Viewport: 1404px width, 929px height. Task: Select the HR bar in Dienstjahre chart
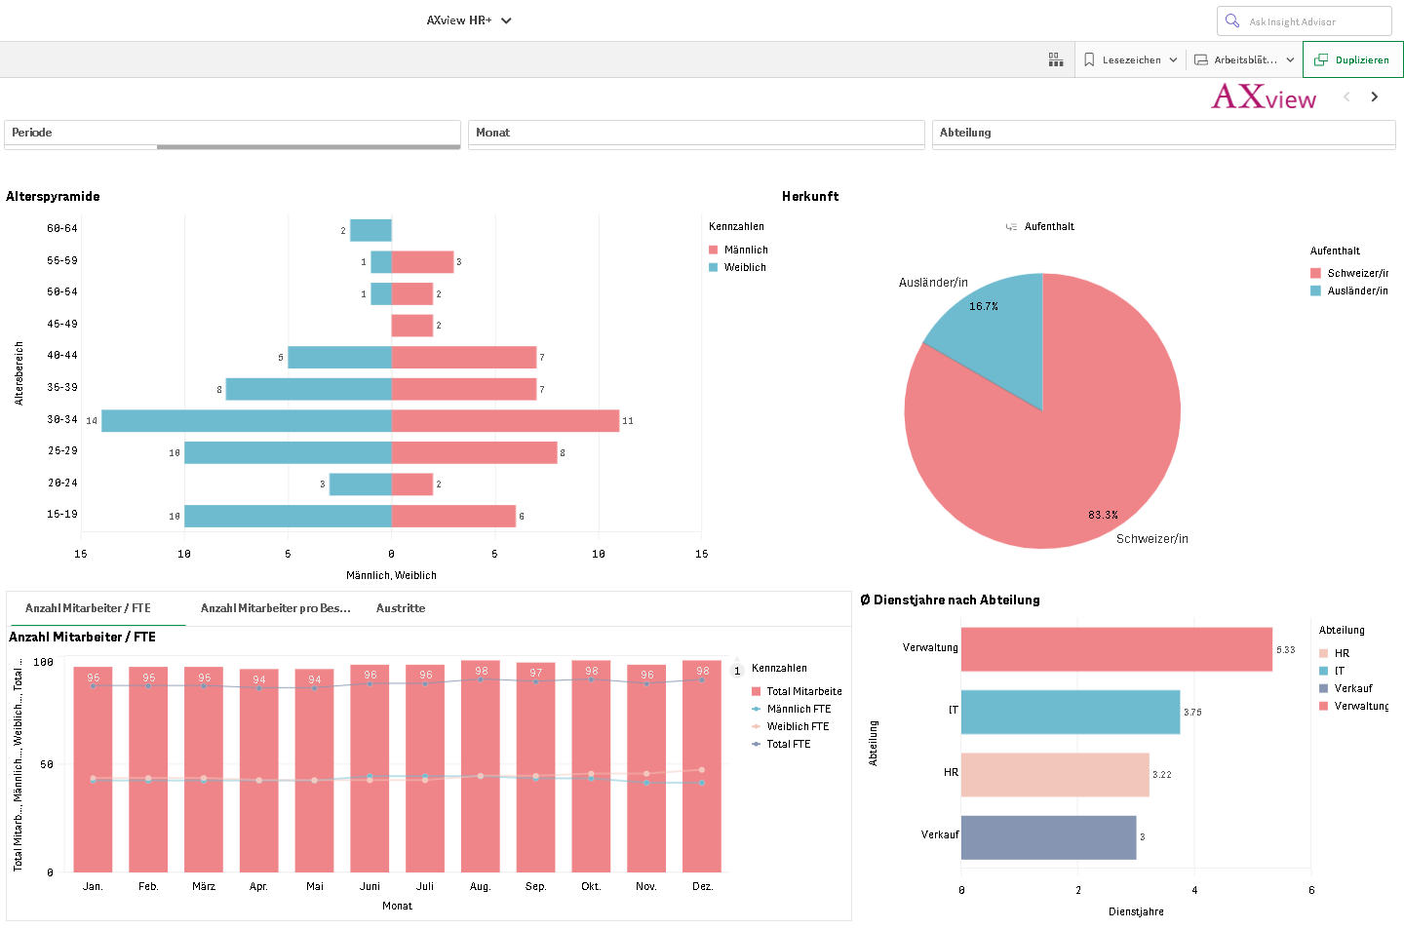1055,774
